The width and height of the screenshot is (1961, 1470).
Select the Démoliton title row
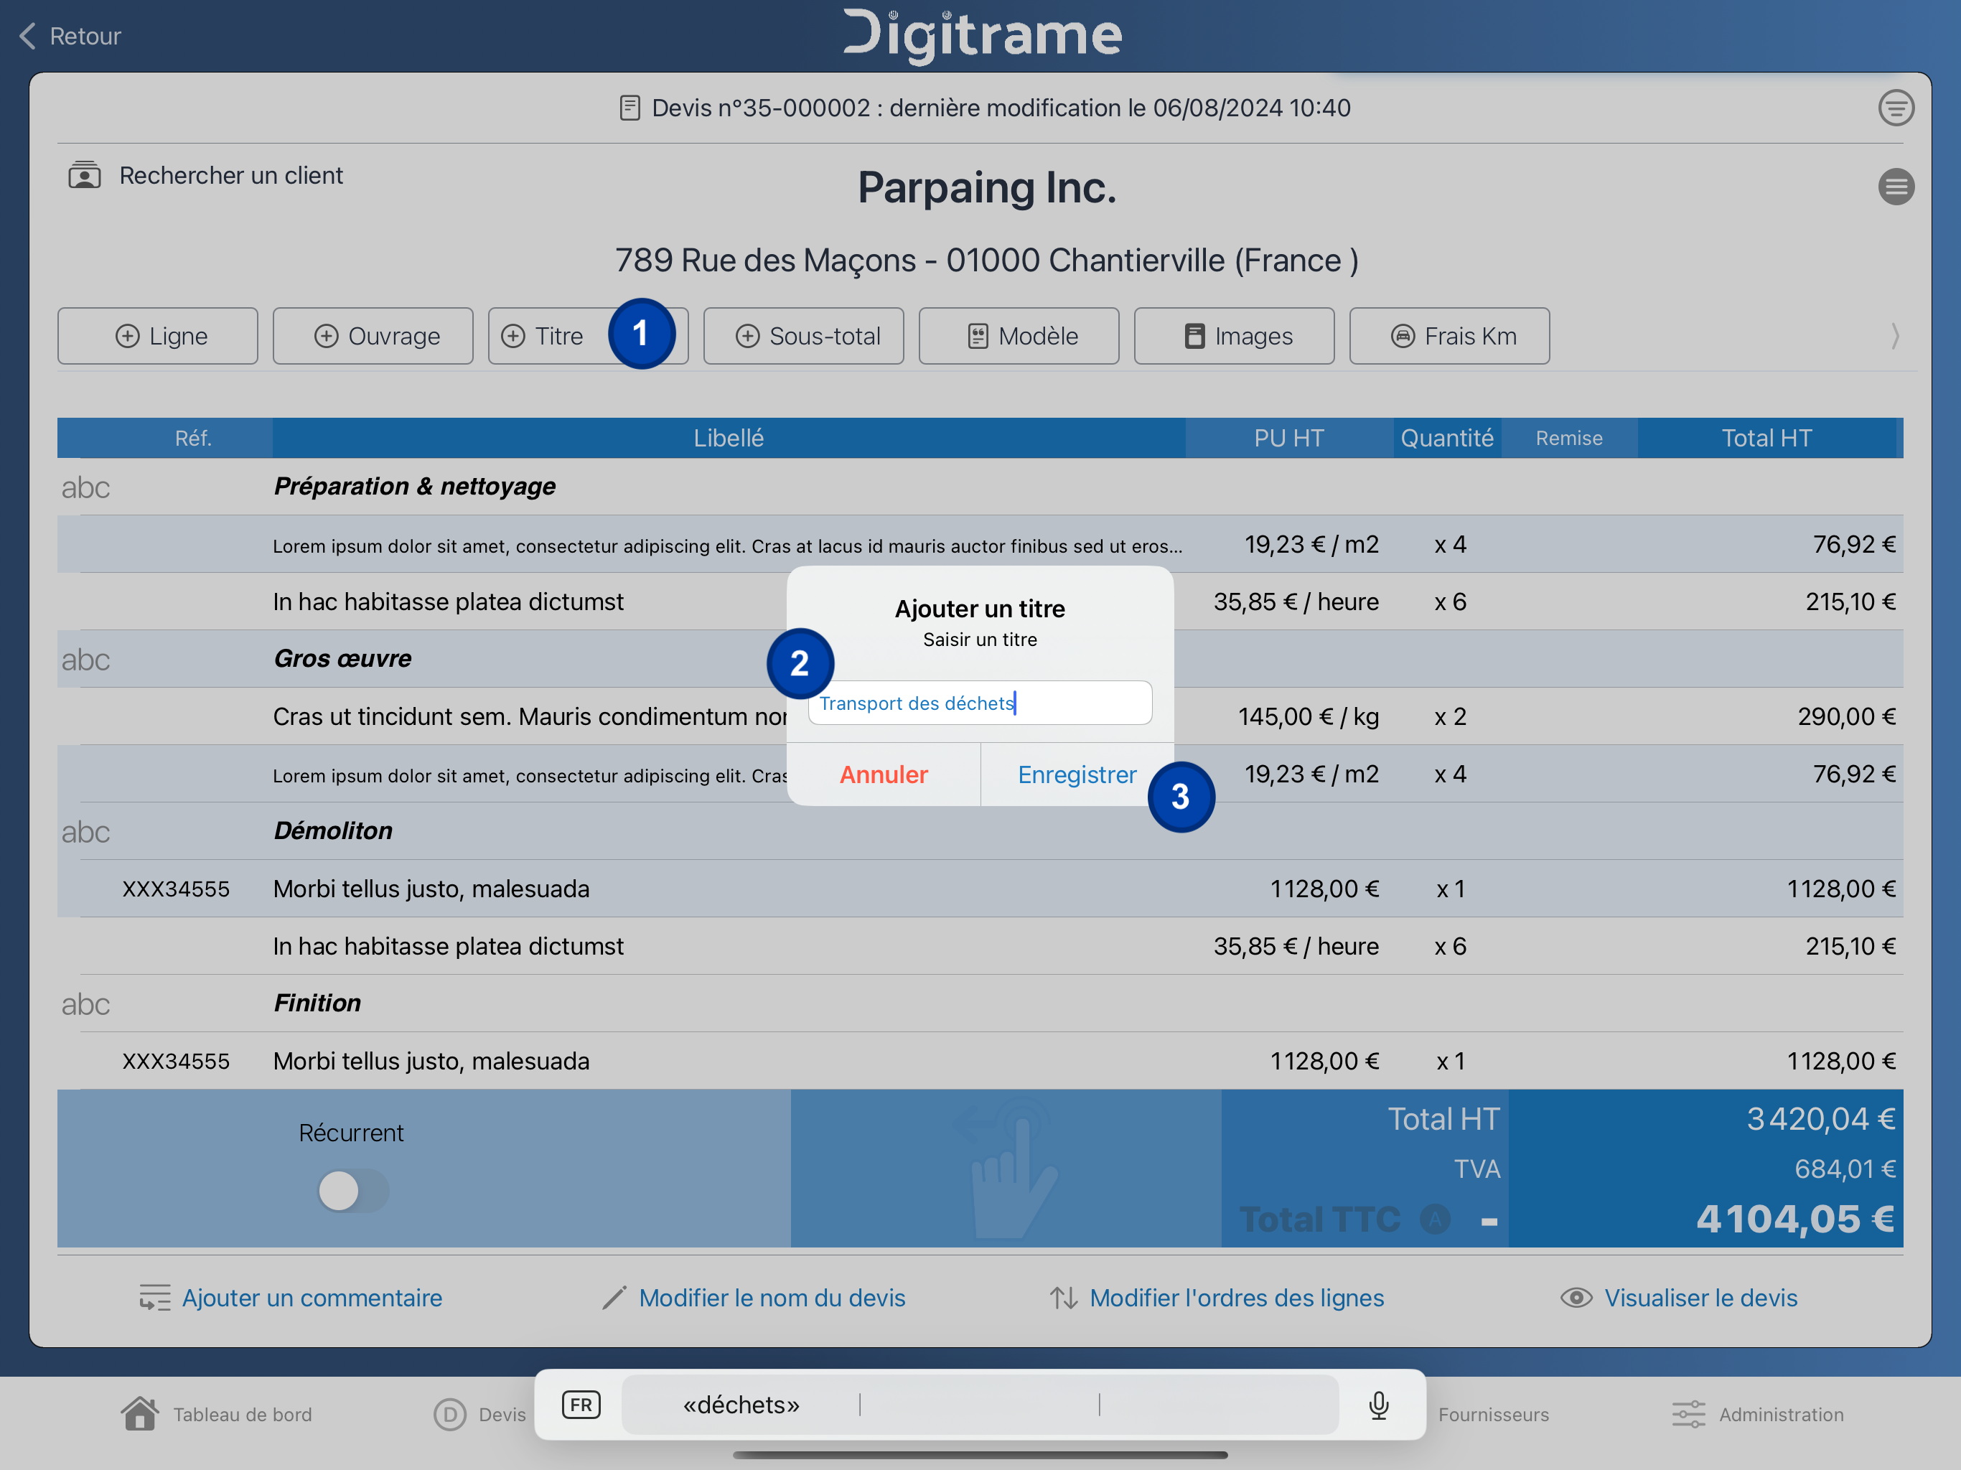coord(981,830)
